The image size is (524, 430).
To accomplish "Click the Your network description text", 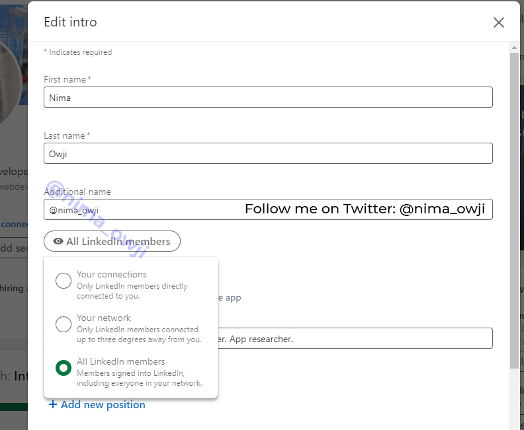I will 139,334.
